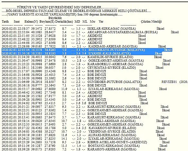The height and width of the screenshot is (151, 188).
Task: Click the Boylam(E) column header
Action: tap(47, 22)
